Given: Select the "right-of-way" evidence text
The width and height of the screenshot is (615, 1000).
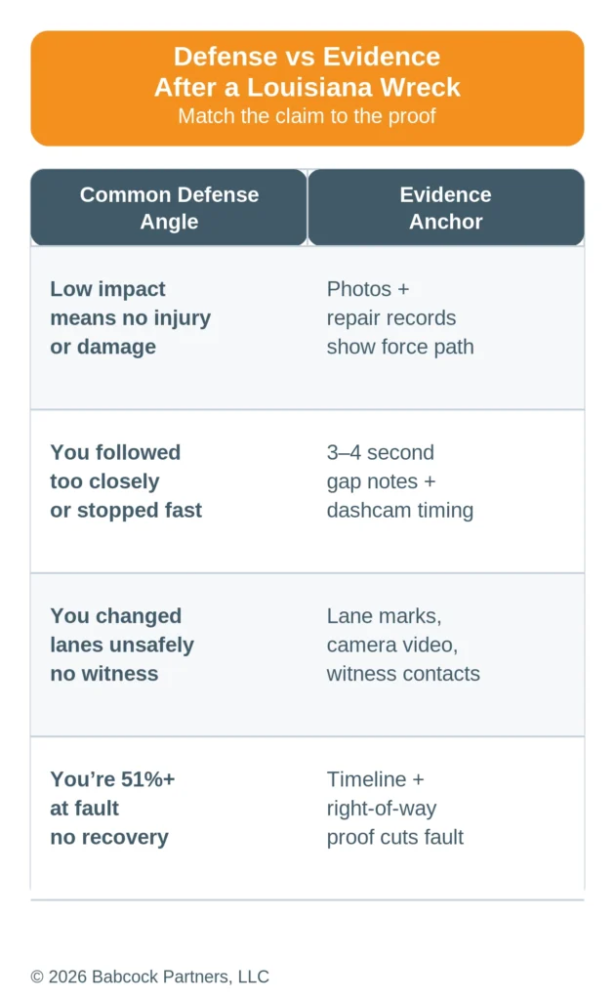Looking at the screenshot, I should tap(381, 808).
